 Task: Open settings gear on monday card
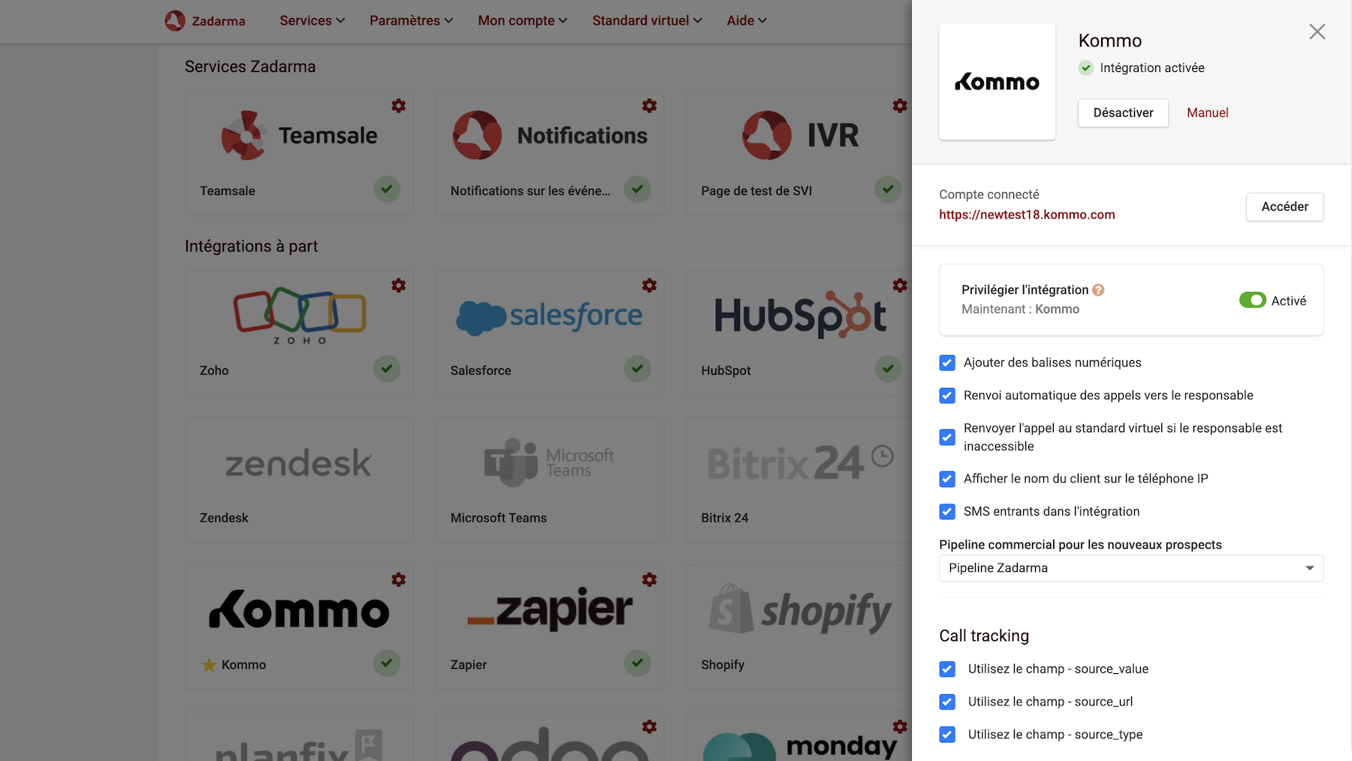(900, 726)
